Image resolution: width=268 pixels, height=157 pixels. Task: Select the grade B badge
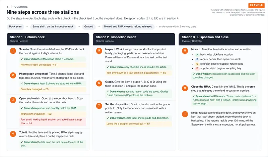(197, 59)
